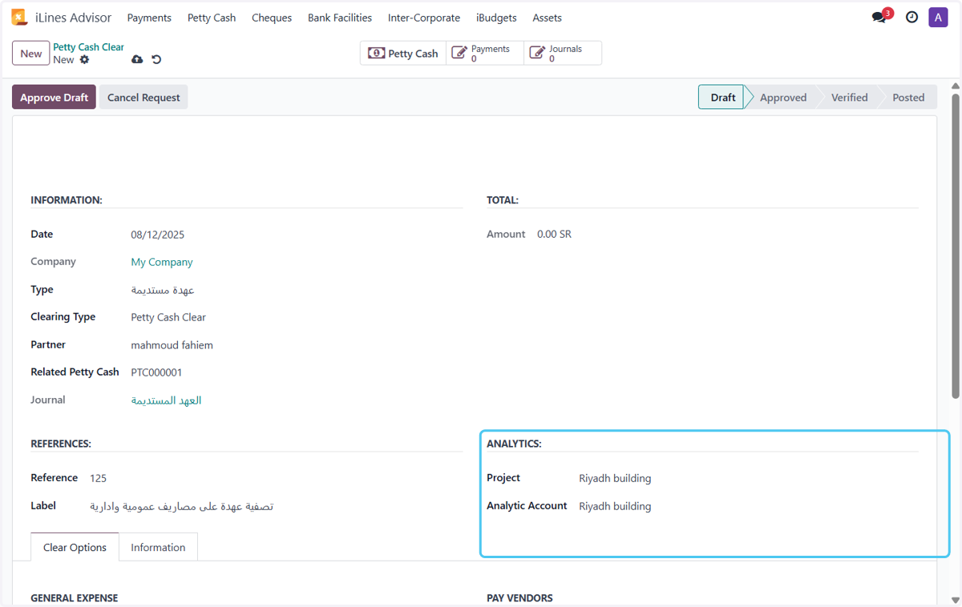This screenshot has width=962, height=607.
Task: Click the gear actions icon beside New
Action: (x=84, y=60)
